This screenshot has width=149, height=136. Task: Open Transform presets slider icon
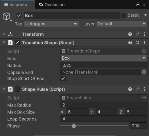(137, 34)
